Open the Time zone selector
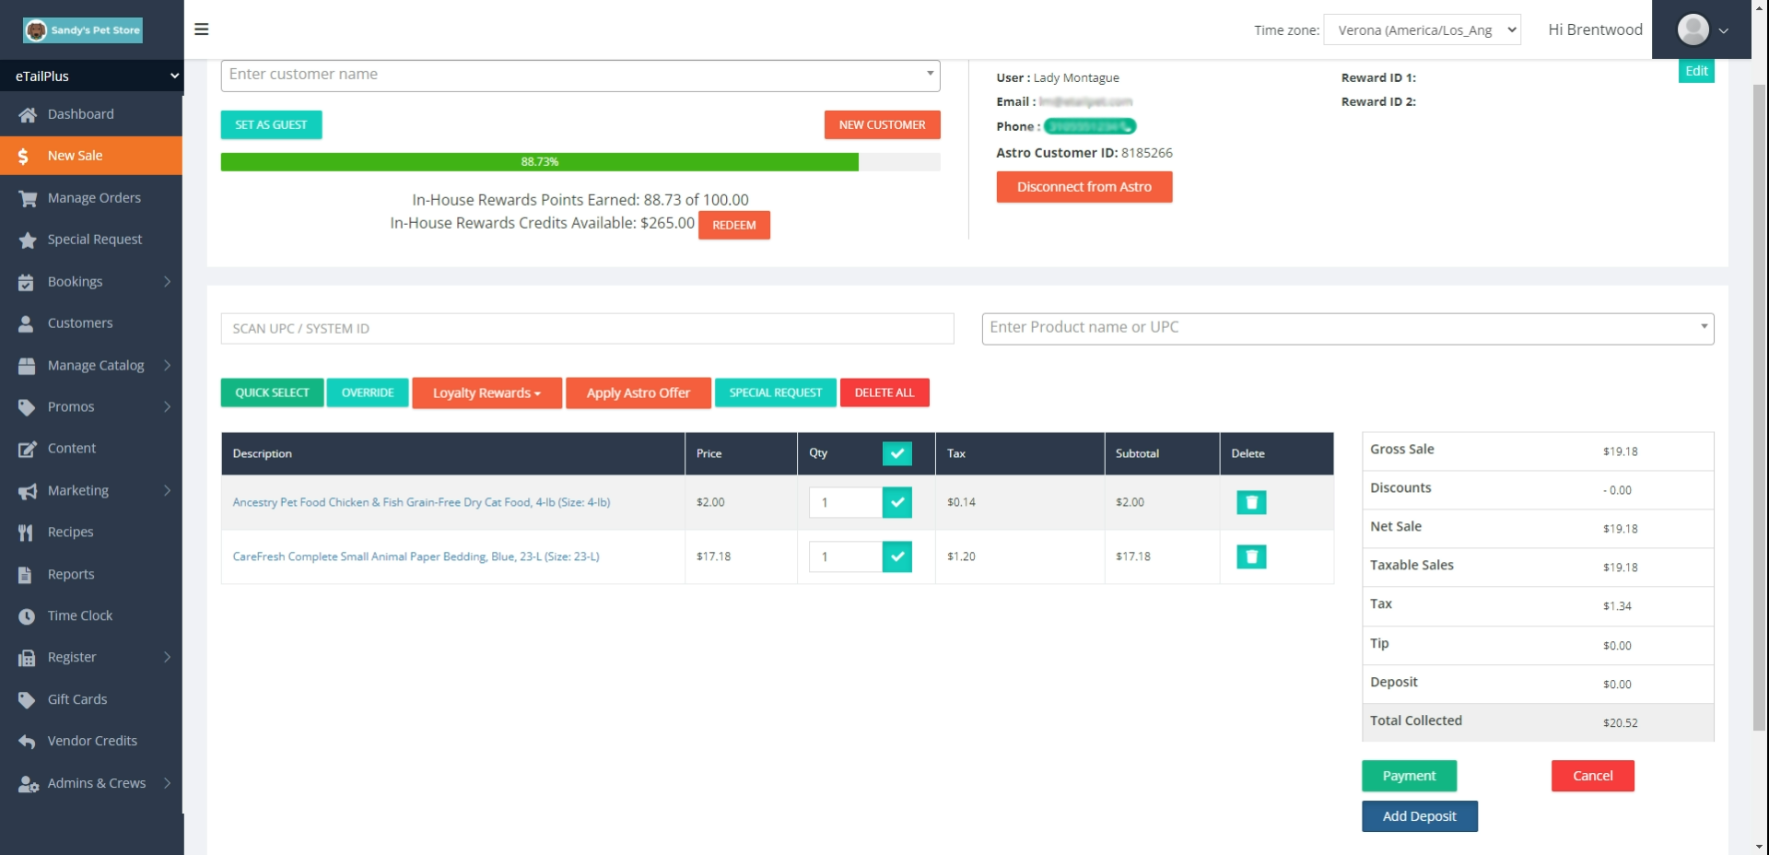Viewport: 1769px width, 855px height. click(1423, 29)
